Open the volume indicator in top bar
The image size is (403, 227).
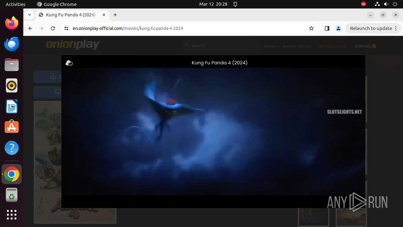(x=386, y=4)
